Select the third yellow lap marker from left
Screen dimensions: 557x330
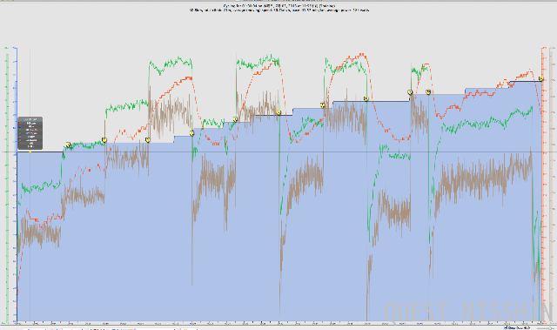pyautogui.click(x=148, y=140)
